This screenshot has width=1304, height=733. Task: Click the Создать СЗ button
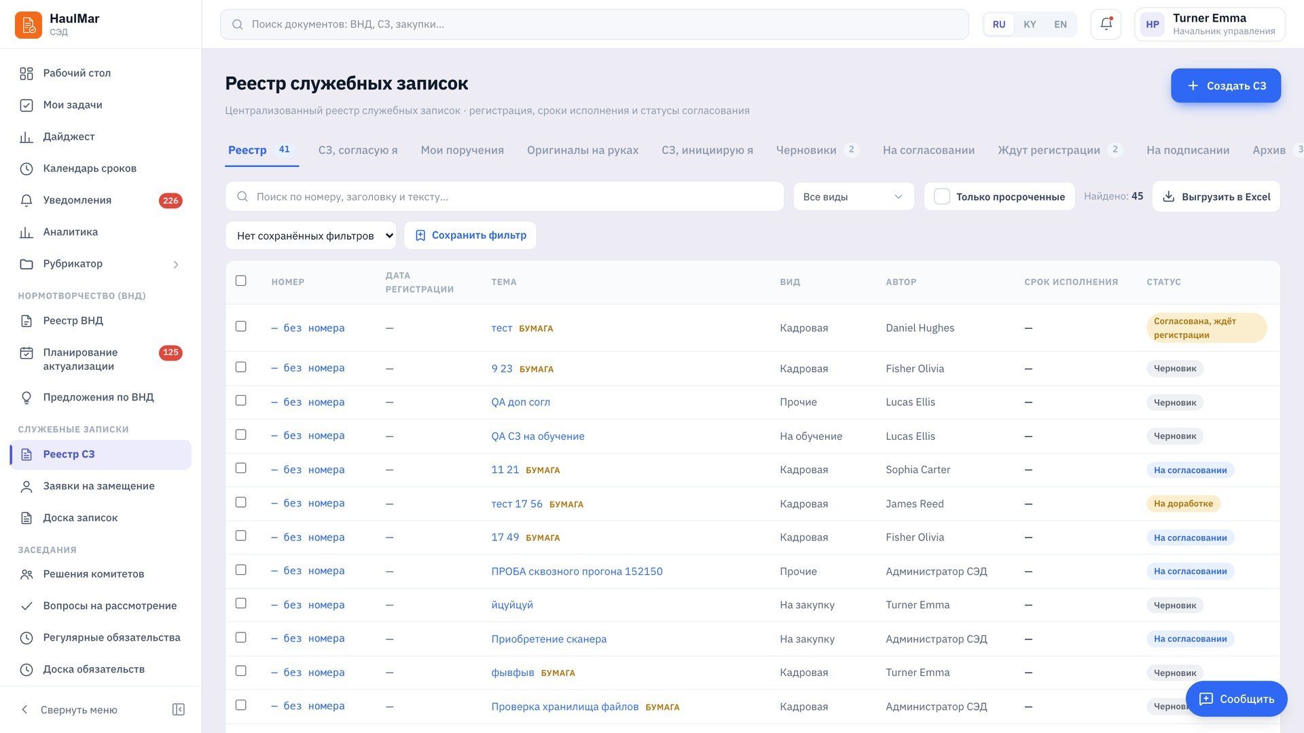pos(1226,86)
